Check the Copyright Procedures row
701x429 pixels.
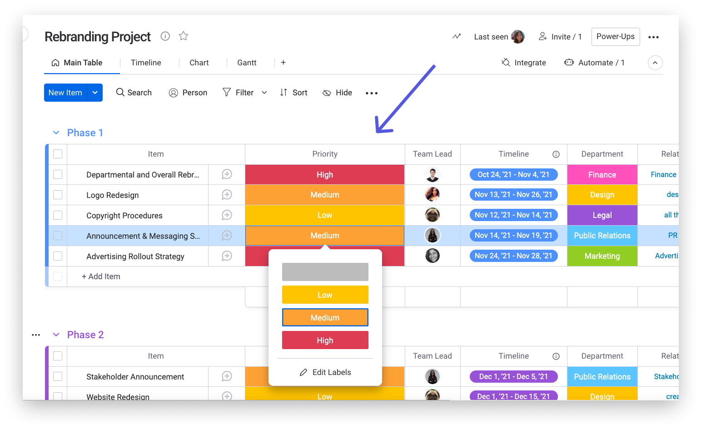tap(58, 215)
